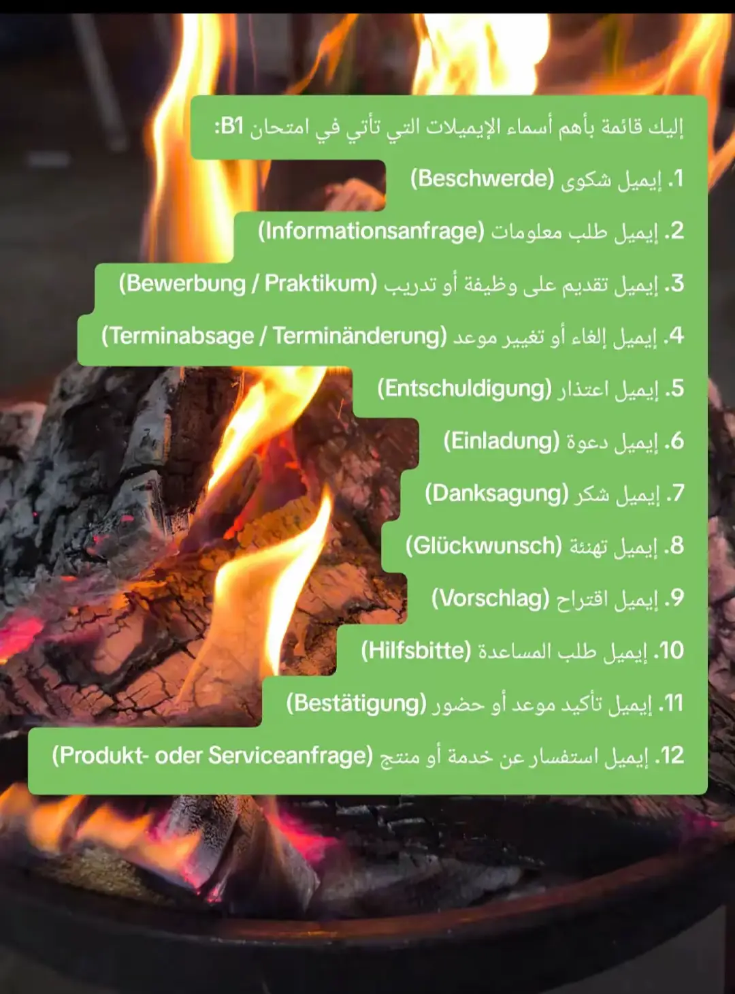Tap the Einladung invitation entry
Image resolution: width=735 pixels, height=994 pixels.
coord(563,441)
